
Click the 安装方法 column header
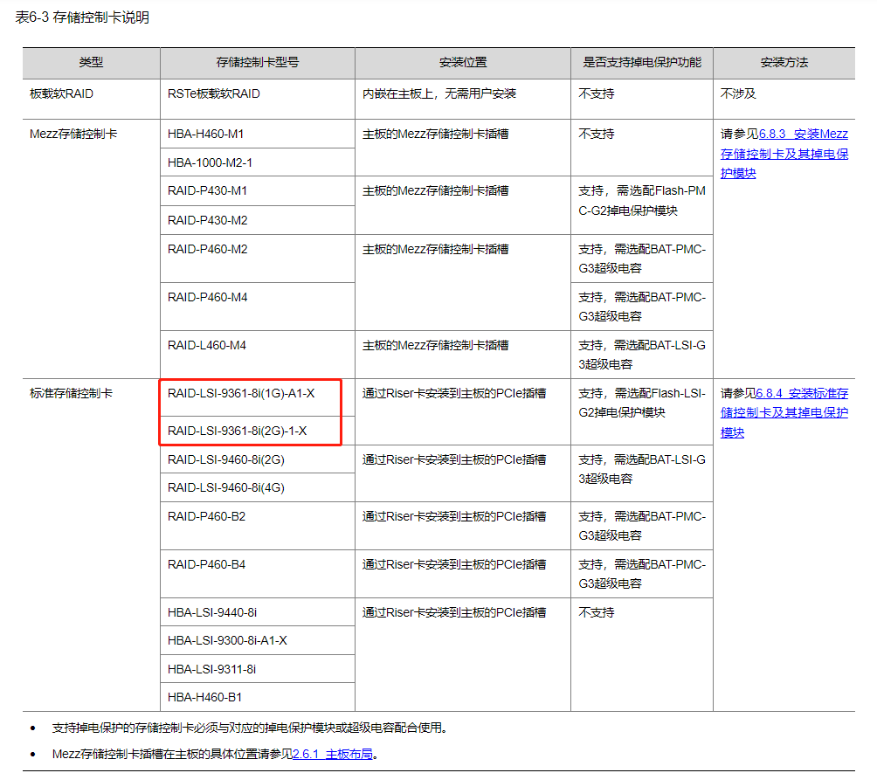[784, 62]
